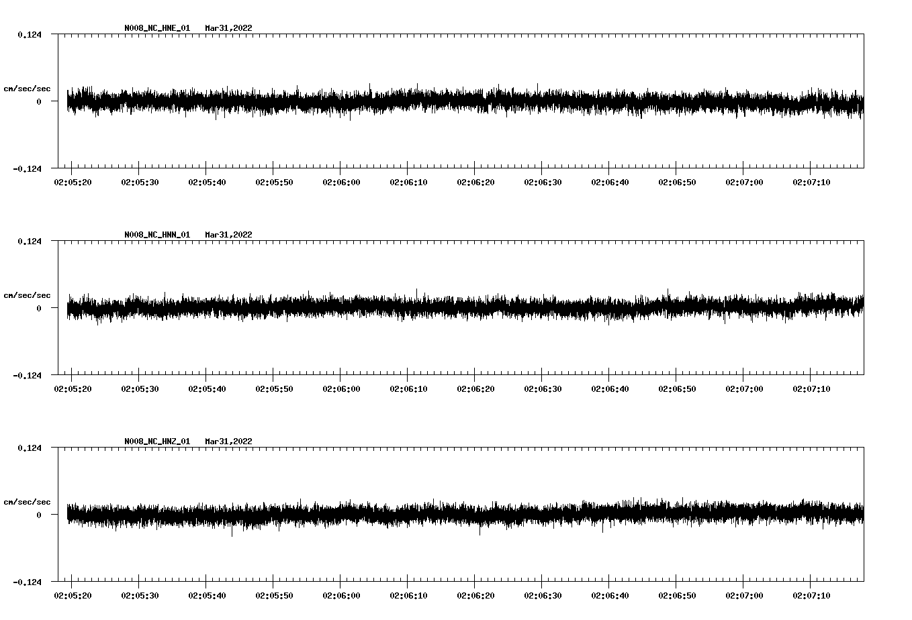Click the 02:06:50 time label on HNZ plot
Image resolution: width=912 pixels, height=620 pixels.
pos(677,596)
